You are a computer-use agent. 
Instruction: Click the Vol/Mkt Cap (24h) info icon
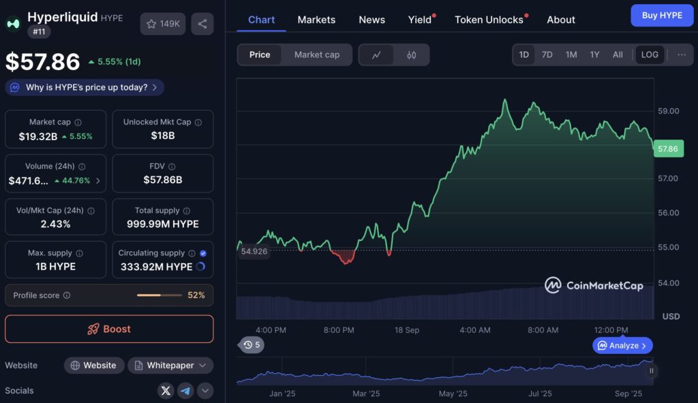point(91,211)
